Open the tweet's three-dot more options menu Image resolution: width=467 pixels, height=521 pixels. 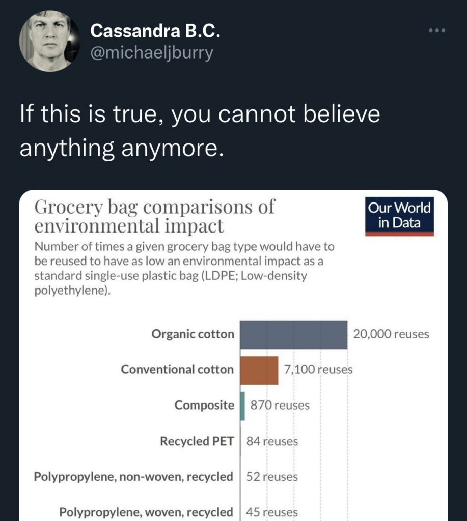436,31
